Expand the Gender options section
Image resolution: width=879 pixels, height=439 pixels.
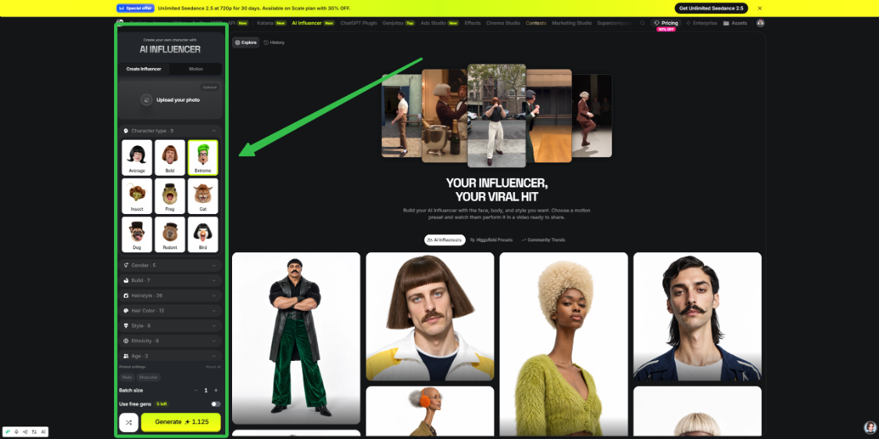tap(170, 265)
